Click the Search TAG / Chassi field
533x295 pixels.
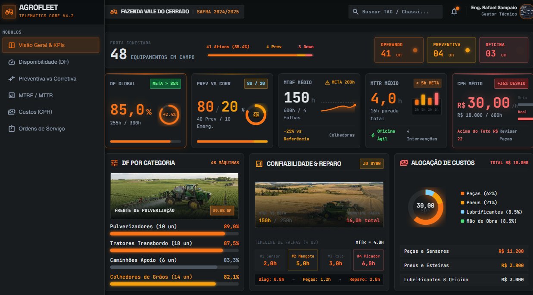coord(396,12)
